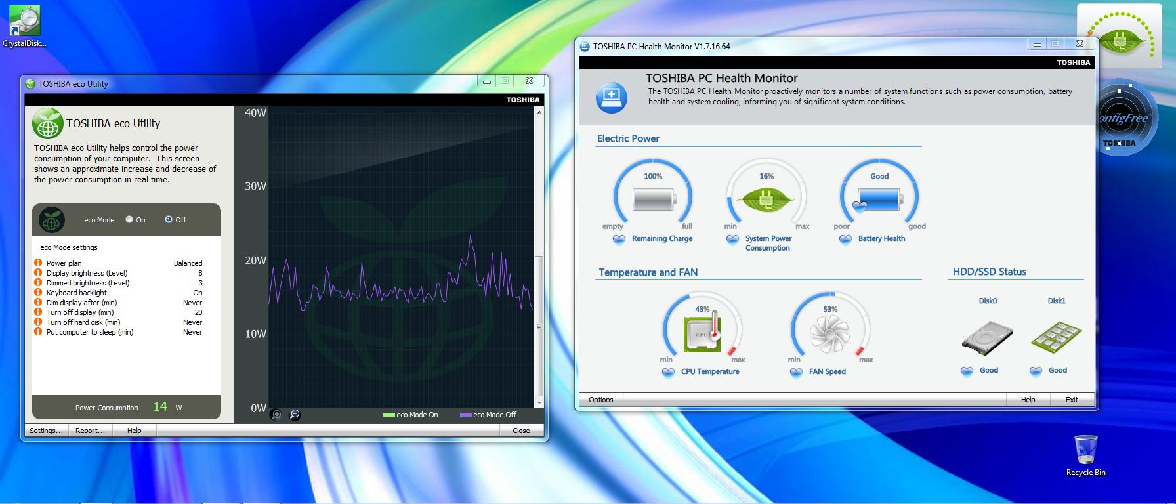This screenshot has height=504, width=1176.
Task: Click the Keyboard backlight value 'On'
Action: pos(198,293)
